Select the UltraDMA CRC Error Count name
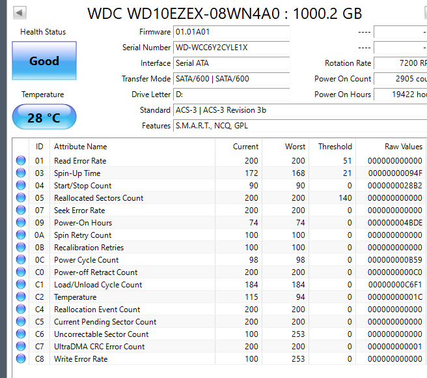 tap(99, 347)
